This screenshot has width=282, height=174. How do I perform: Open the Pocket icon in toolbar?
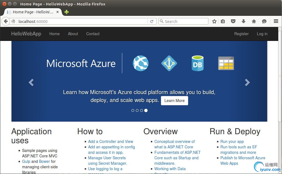click(x=233, y=22)
